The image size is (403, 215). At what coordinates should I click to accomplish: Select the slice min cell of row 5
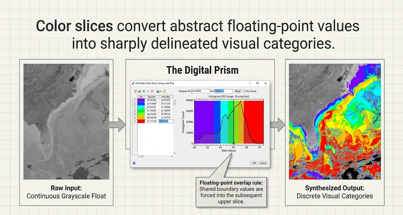coord(152,114)
